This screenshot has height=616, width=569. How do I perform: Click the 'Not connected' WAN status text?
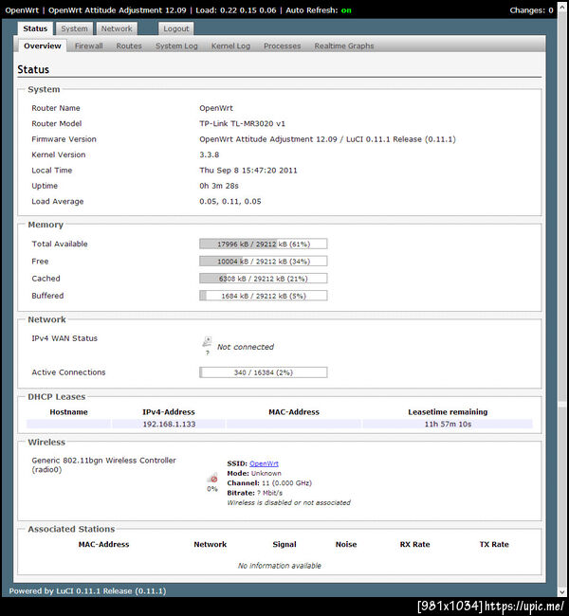246,347
